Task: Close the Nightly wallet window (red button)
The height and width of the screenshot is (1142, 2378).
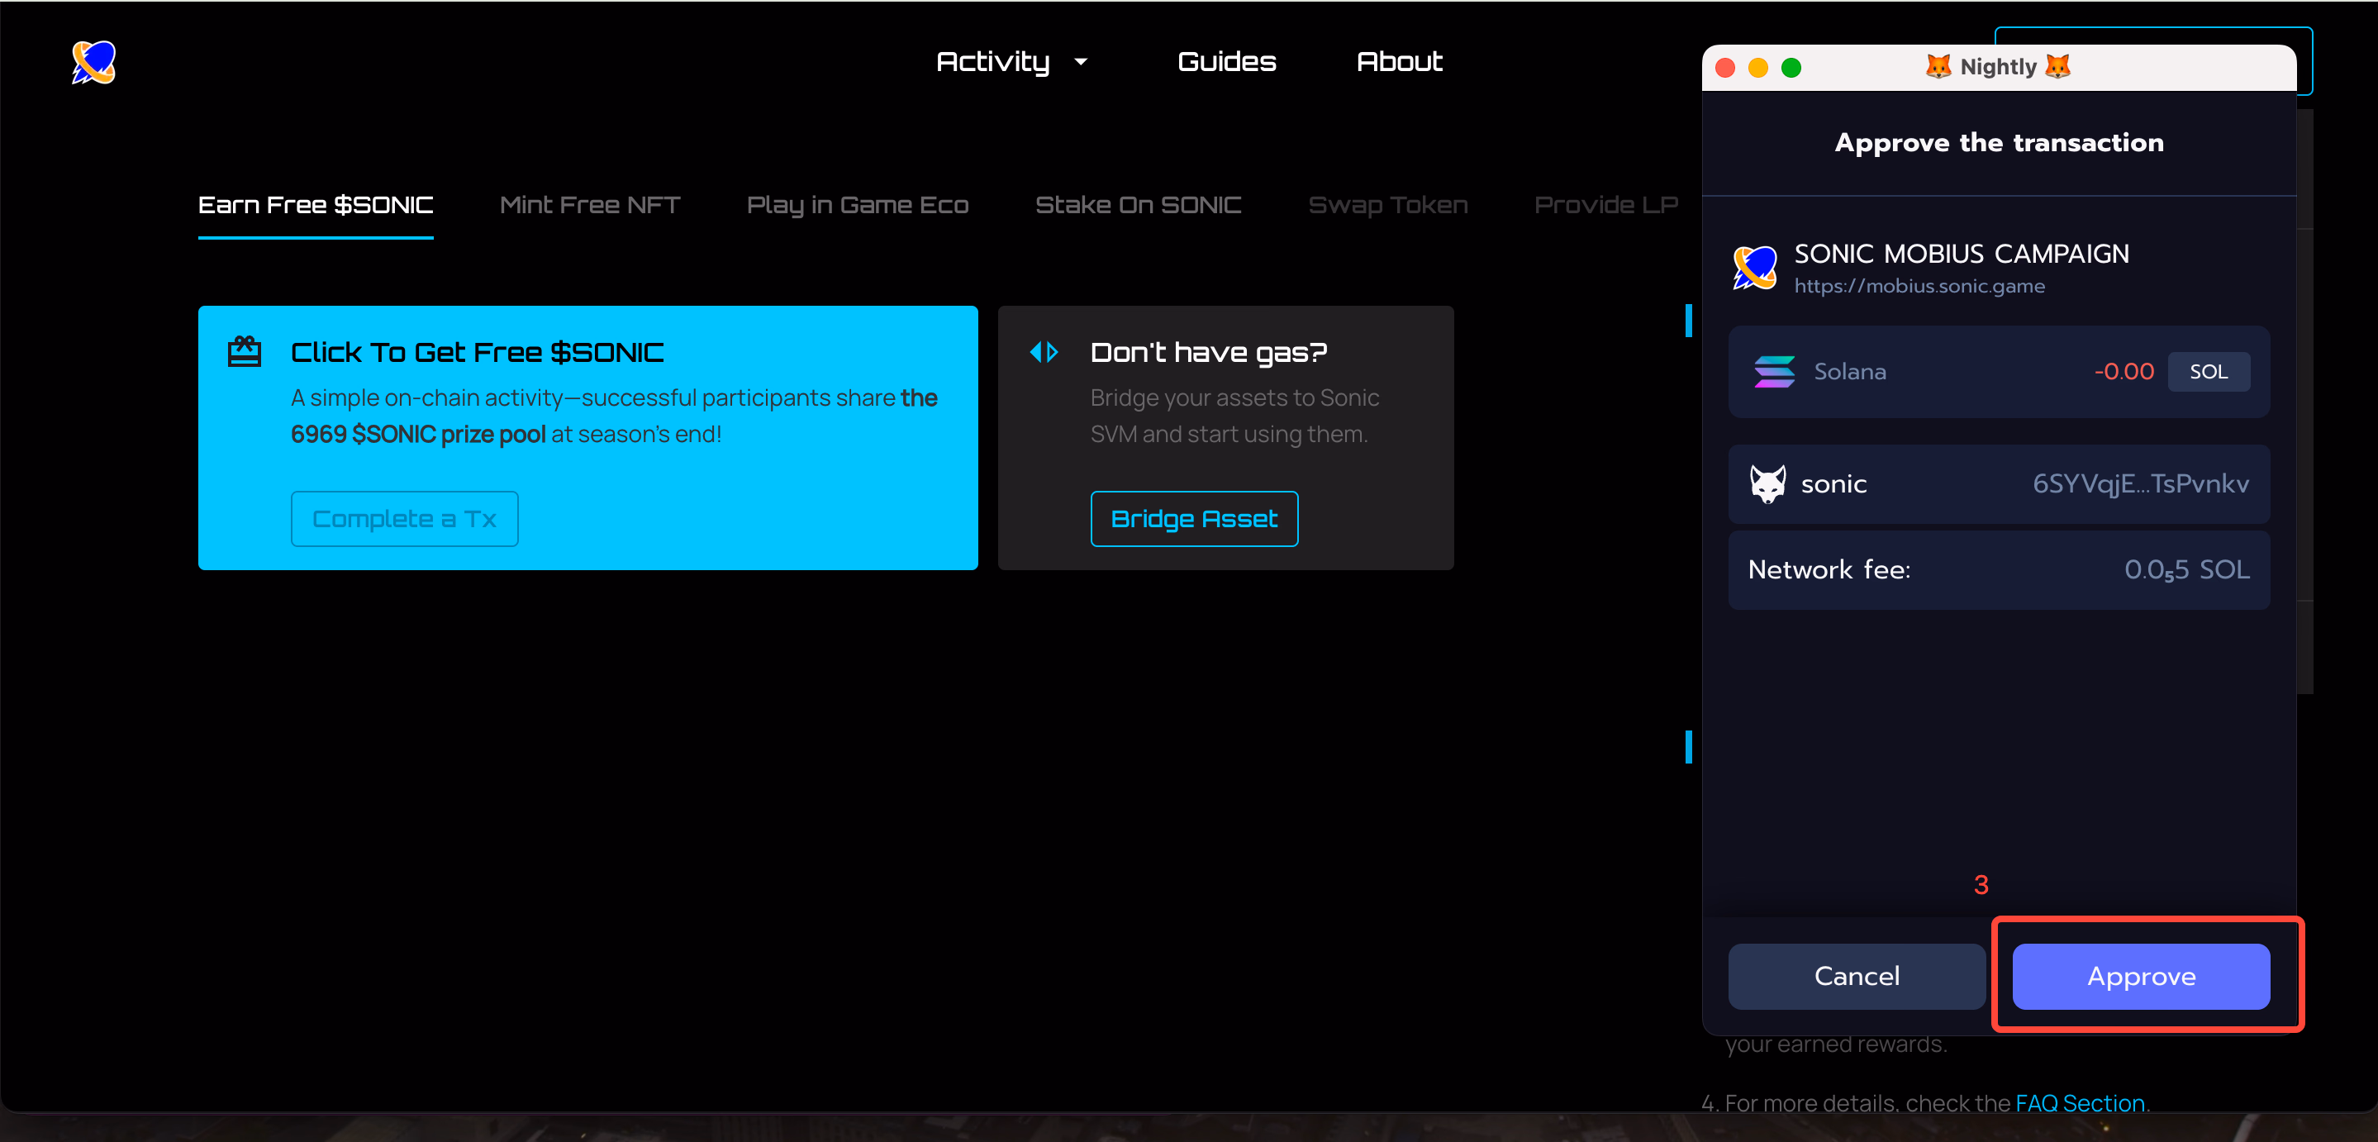Action: 1725,68
